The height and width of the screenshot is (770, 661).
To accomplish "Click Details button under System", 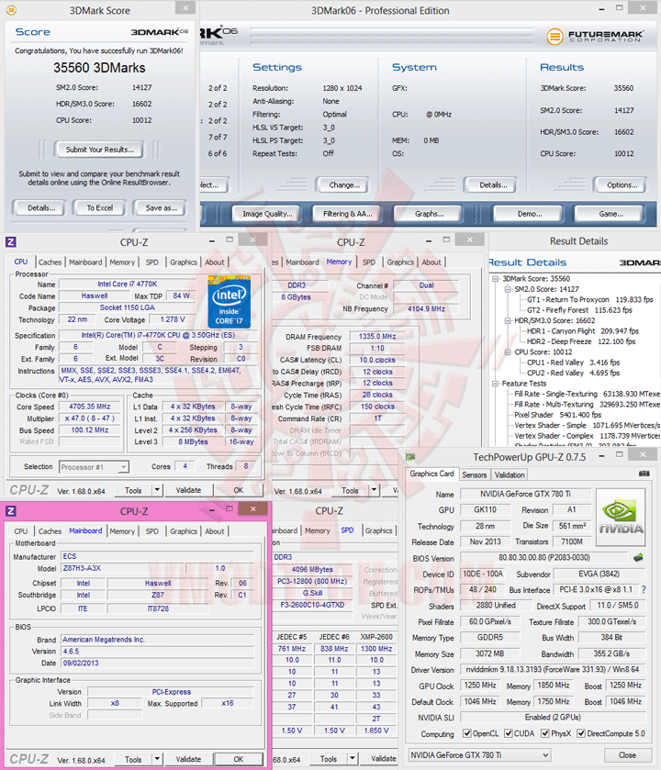I will tap(493, 185).
